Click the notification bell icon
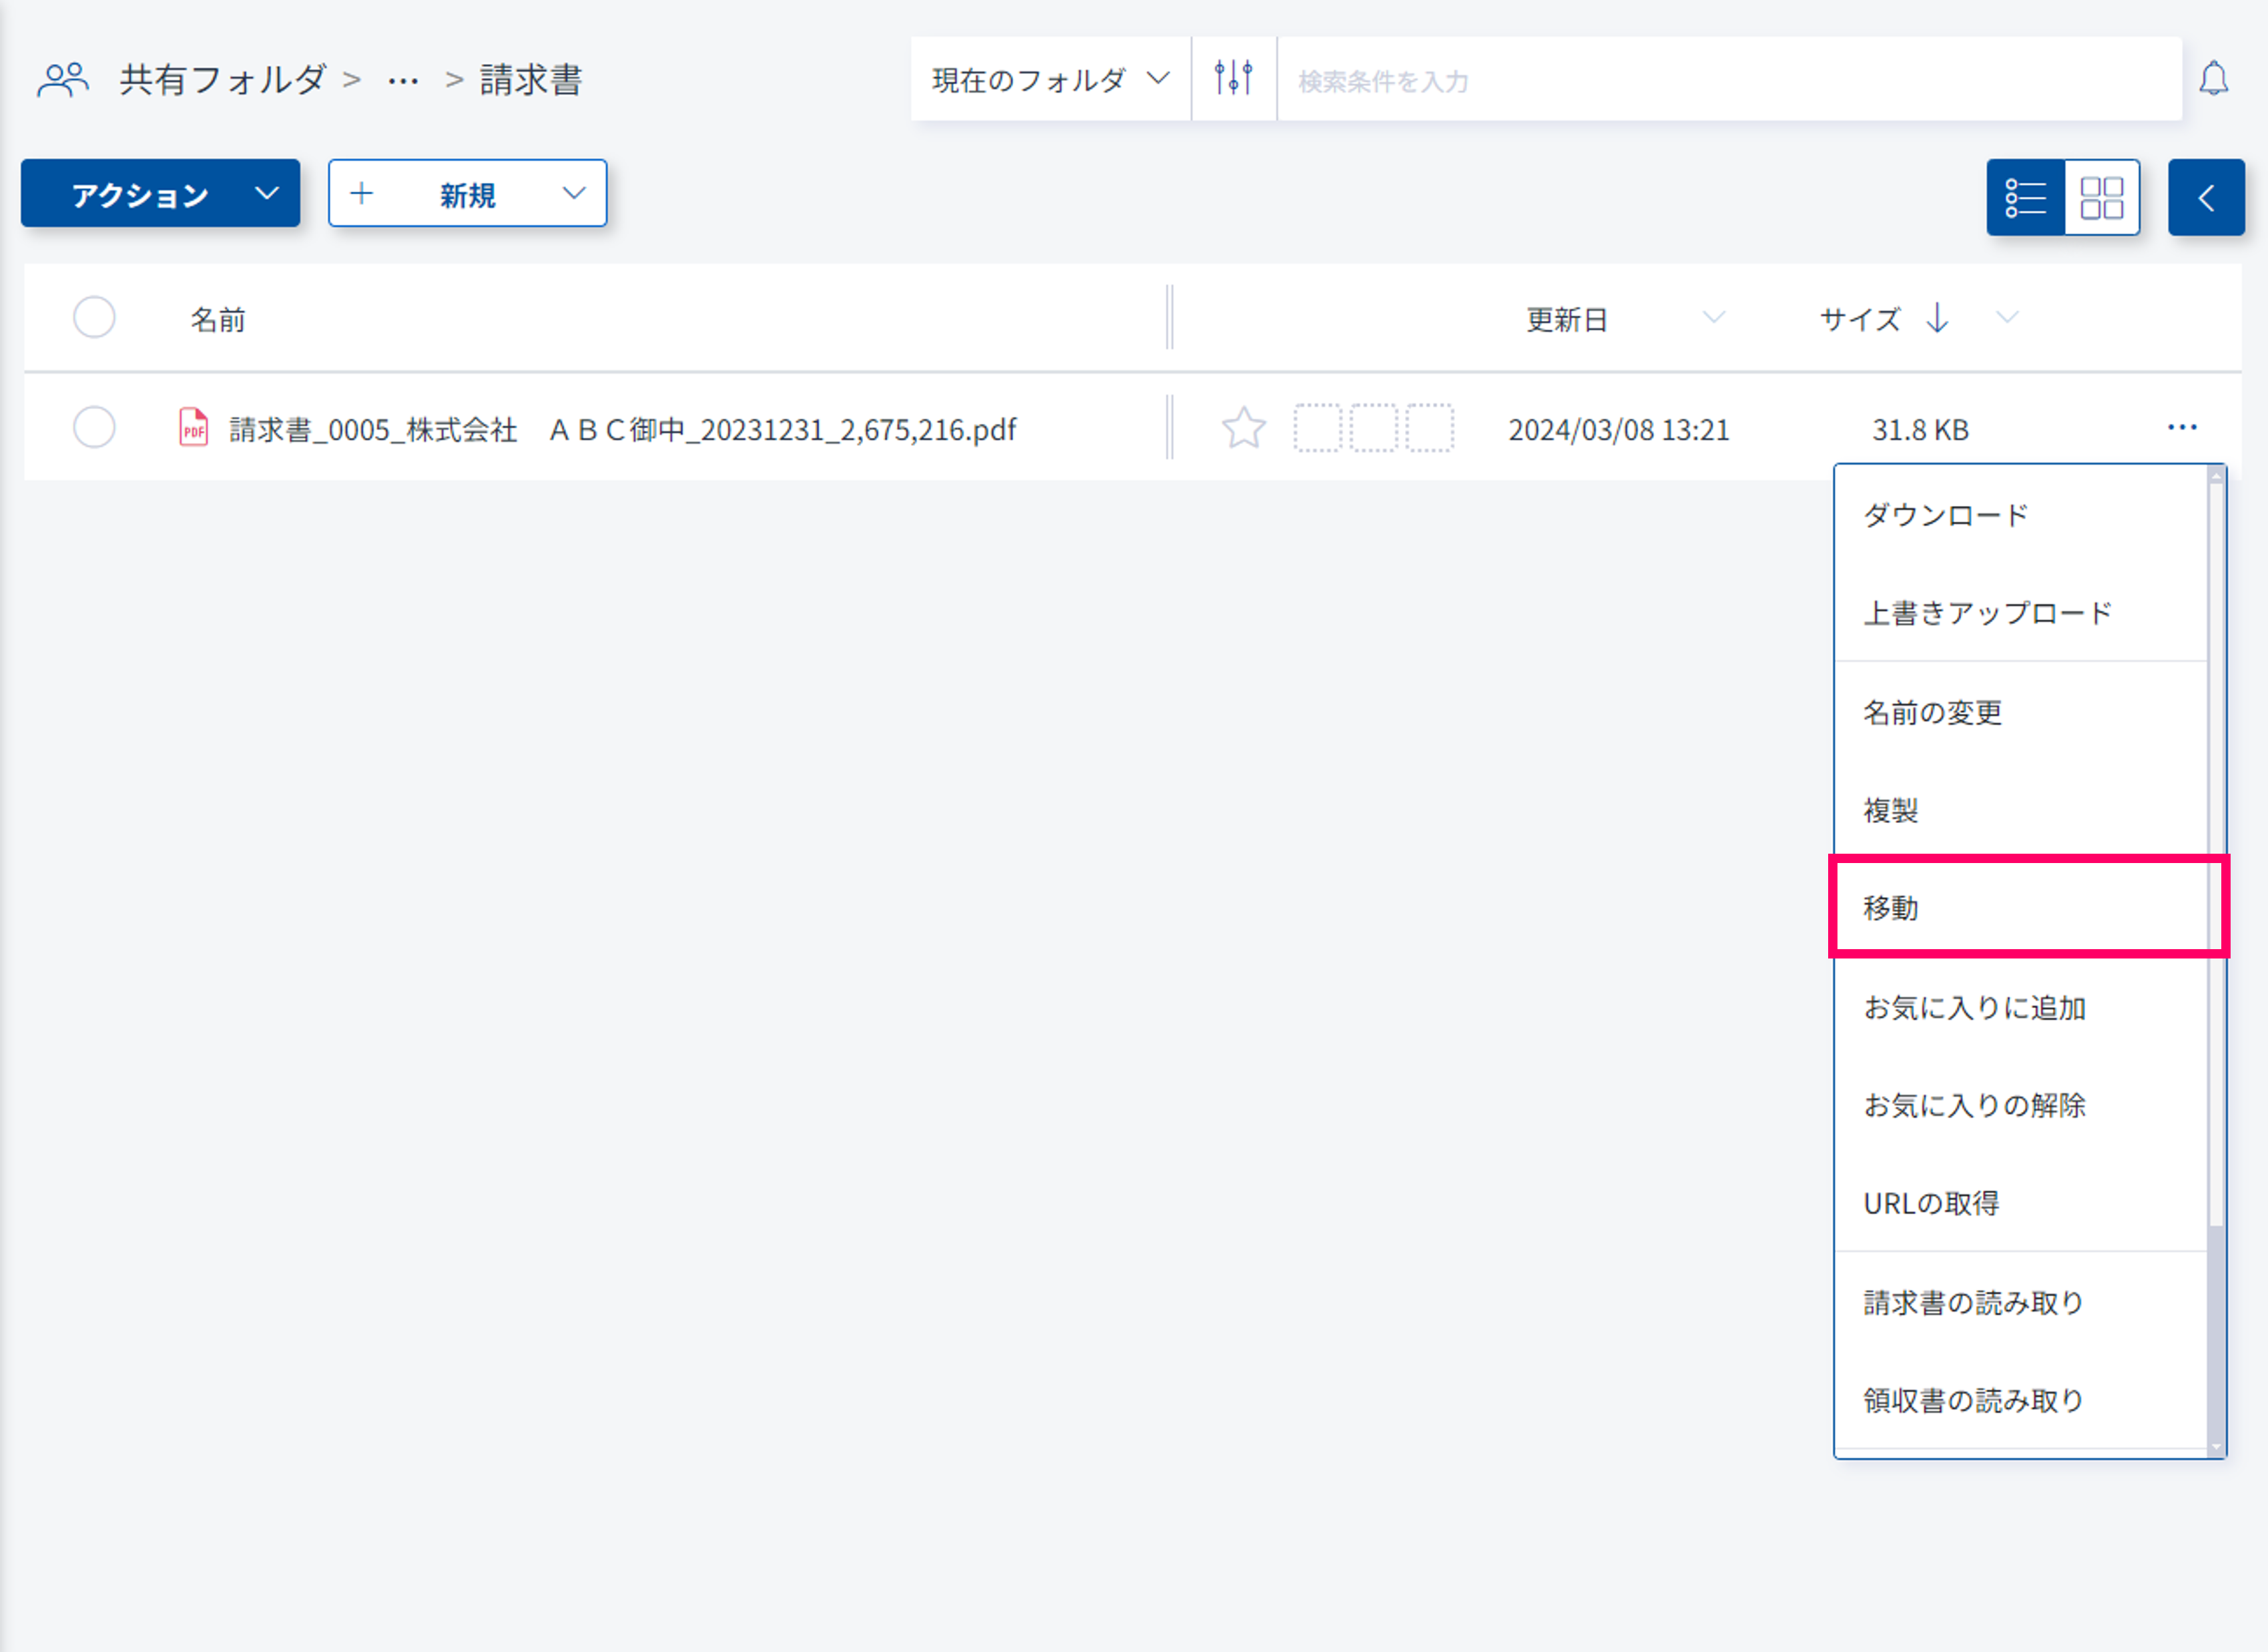 point(2213,79)
